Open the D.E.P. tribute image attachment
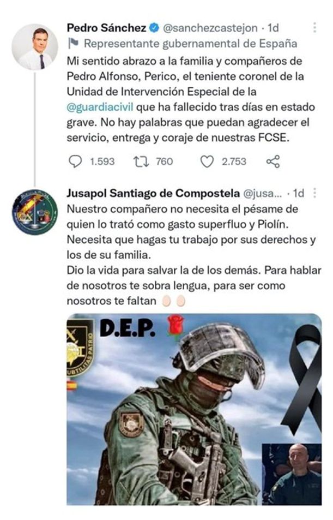The image size is (333, 520). [194, 409]
